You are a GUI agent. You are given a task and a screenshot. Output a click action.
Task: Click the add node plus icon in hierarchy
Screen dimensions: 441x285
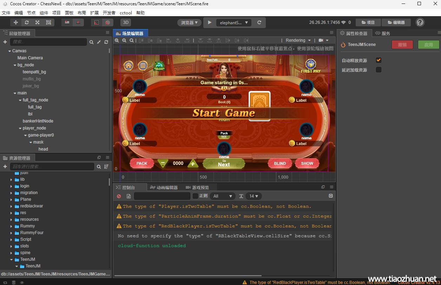click(x=5, y=42)
